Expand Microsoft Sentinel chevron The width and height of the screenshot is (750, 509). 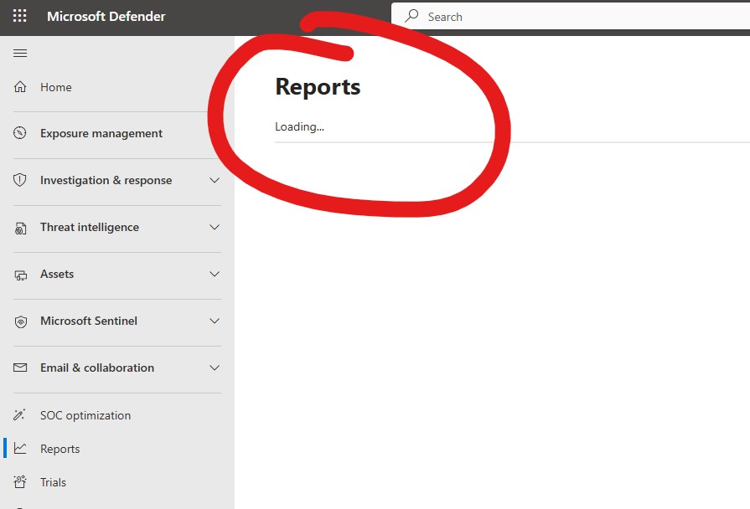click(x=215, y=321)
